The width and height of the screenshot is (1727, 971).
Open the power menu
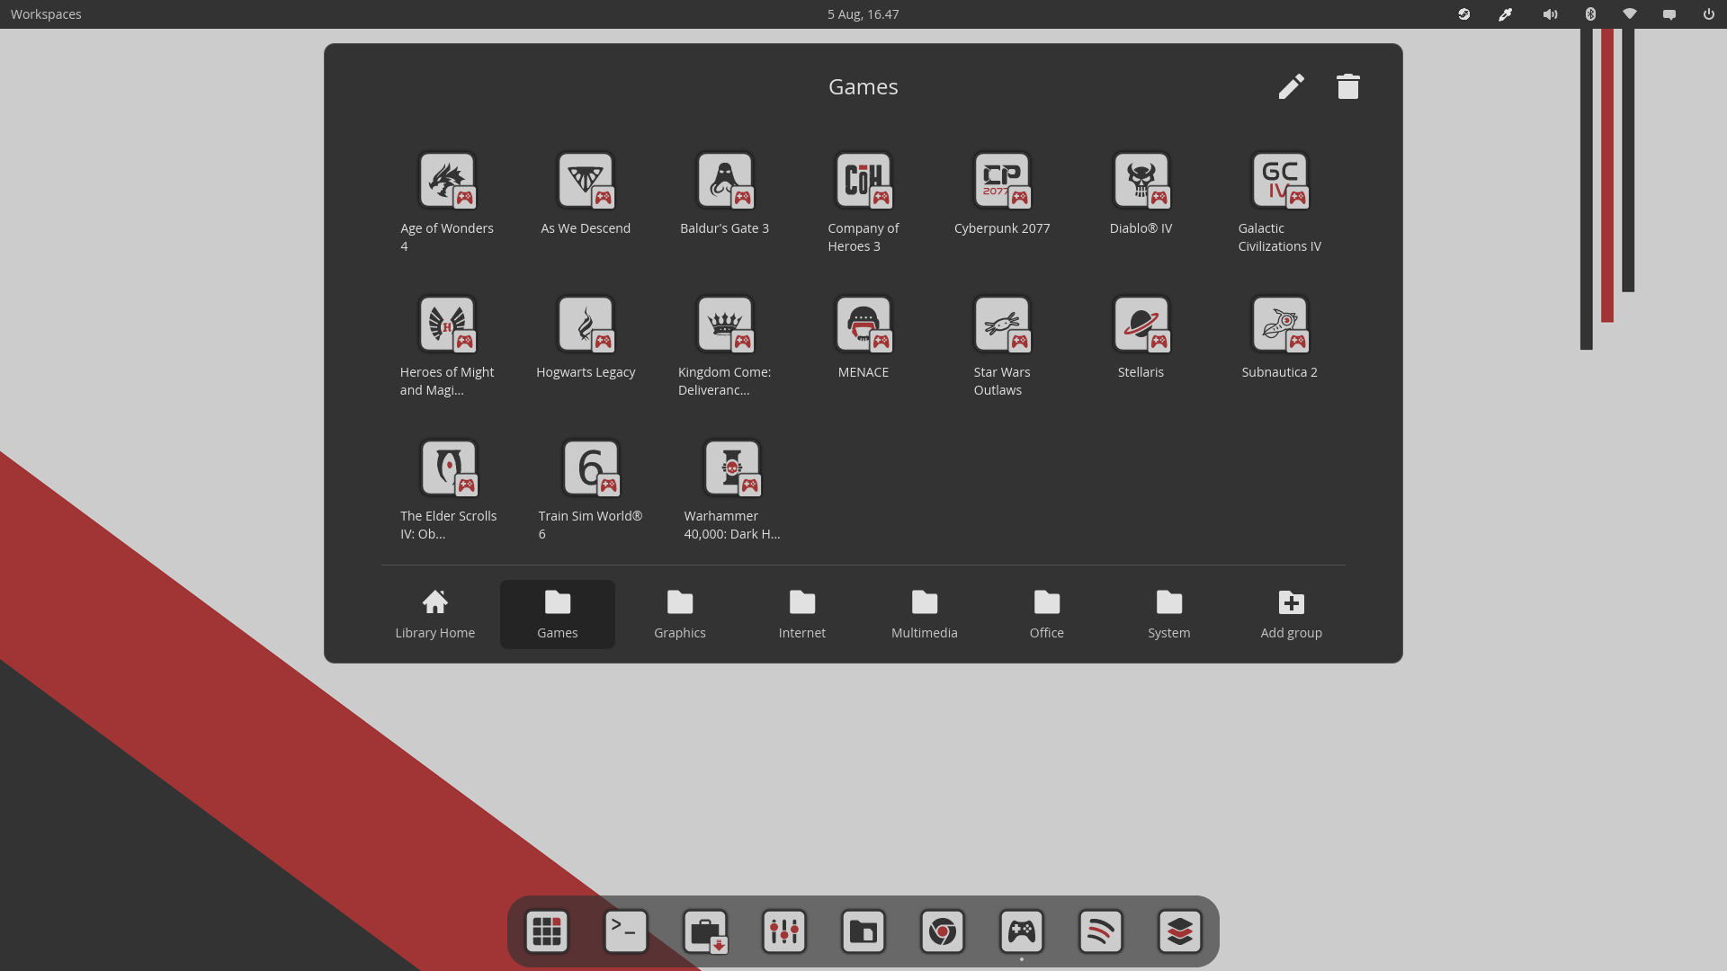coord(1709,14)
